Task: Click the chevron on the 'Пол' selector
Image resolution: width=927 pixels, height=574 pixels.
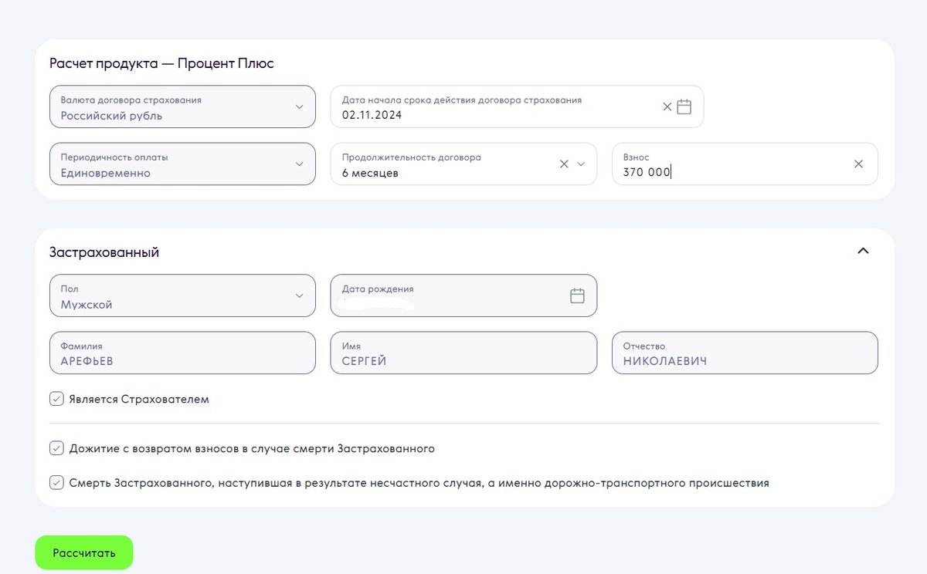Action: pyautogui.click(x=301, y=295)
